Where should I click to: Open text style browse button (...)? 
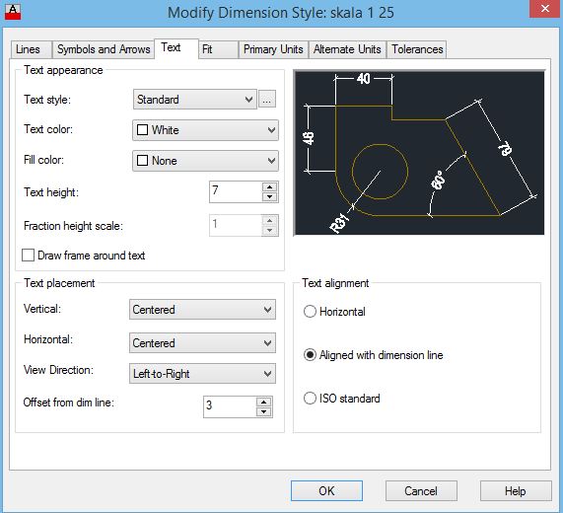(267, 100)
